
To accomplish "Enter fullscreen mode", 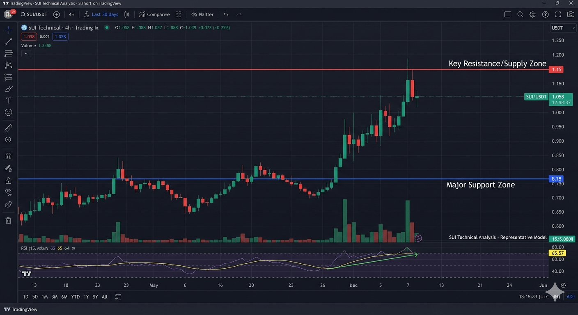I will click(x=558, y=14).
